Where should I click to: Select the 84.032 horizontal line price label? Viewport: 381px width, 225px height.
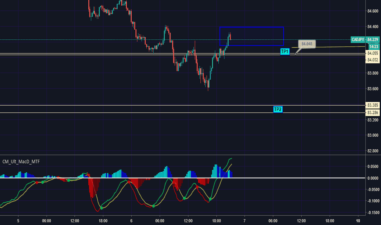[373, 60]
